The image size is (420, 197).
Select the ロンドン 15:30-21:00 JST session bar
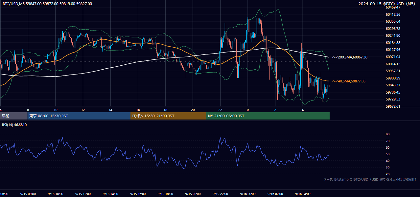point(168,116)
